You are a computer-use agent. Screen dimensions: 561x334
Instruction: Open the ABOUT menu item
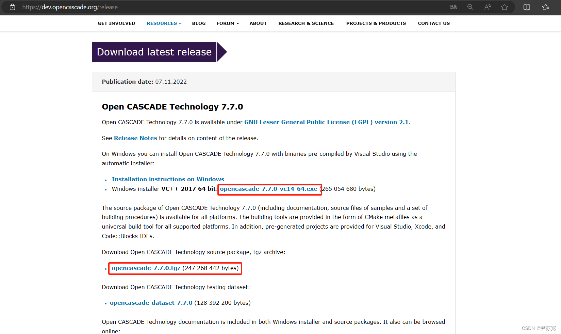pyautogui.click(x=258, y=23)
